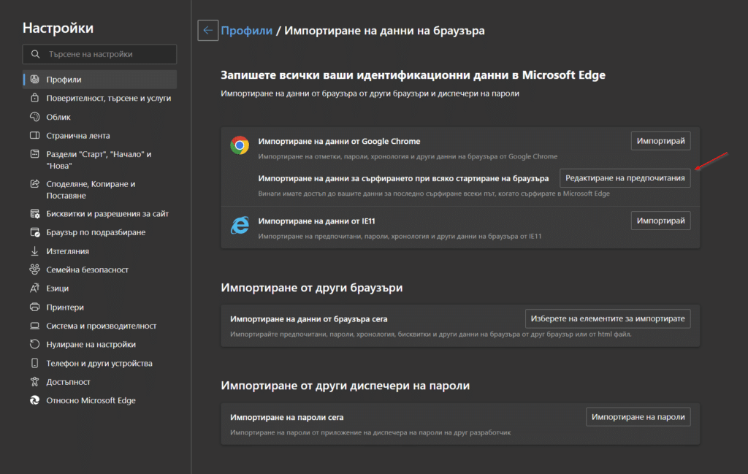This screenshot has height=474, width=748.
Task: Click the lock icon for Поверителност, търсене и услуги
Action: pos(35,98)
